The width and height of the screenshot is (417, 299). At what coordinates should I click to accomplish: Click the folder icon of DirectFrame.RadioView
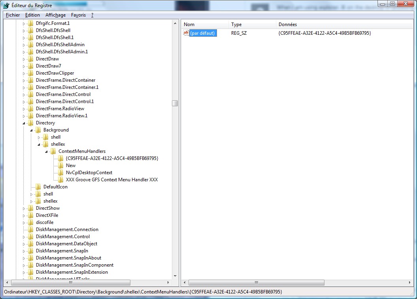pyautogui.click(x=31, y=109)
